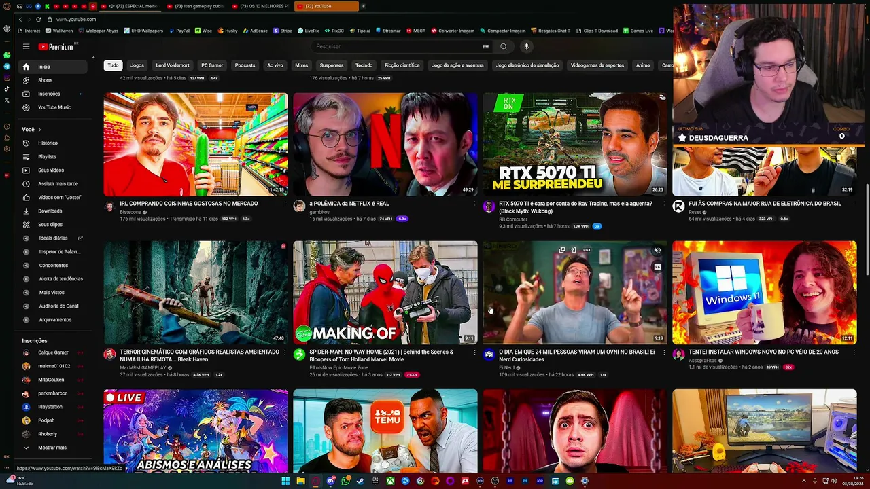The width and height of the screenshot is (870, 489).
Task: Open the YouTube hamburger guide menu
Action: (26, 46)
